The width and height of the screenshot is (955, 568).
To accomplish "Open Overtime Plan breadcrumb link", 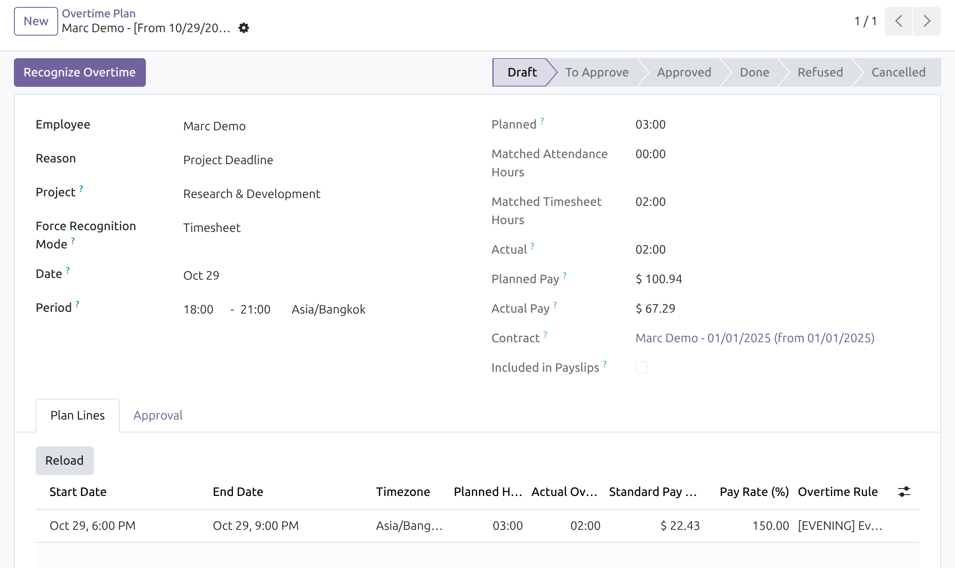I will (x=99, y=13).
